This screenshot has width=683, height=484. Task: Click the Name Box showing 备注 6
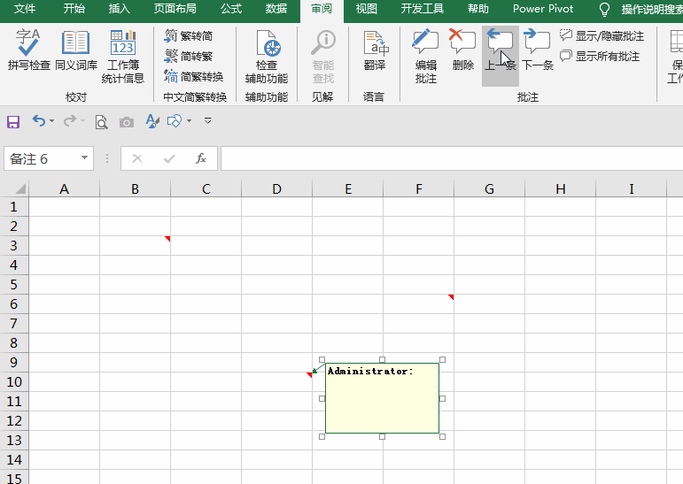click(x=42, y=158)
